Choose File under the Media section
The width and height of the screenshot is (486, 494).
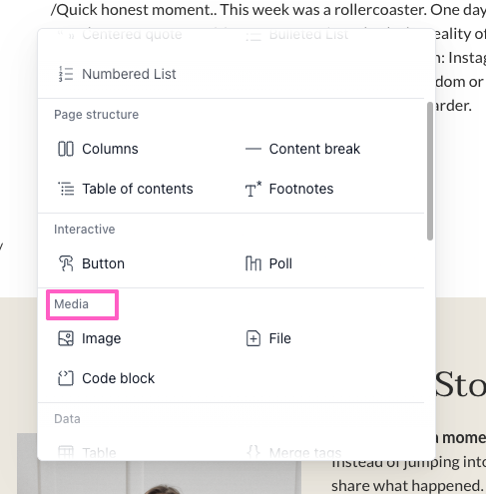coord(279,338)
